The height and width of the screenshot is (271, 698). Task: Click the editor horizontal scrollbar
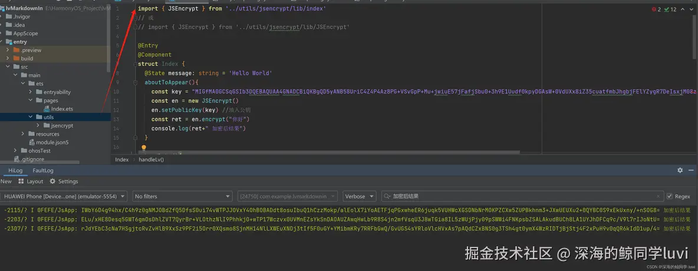pyautogui.click(x=328, y=152)
